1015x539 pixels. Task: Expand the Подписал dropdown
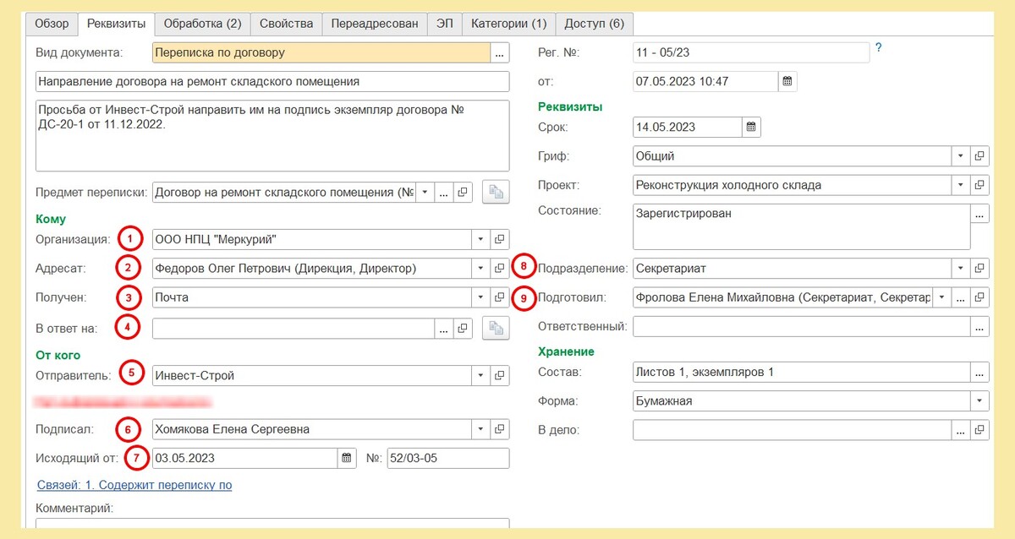pyautogui.click(x=481, y=429)
